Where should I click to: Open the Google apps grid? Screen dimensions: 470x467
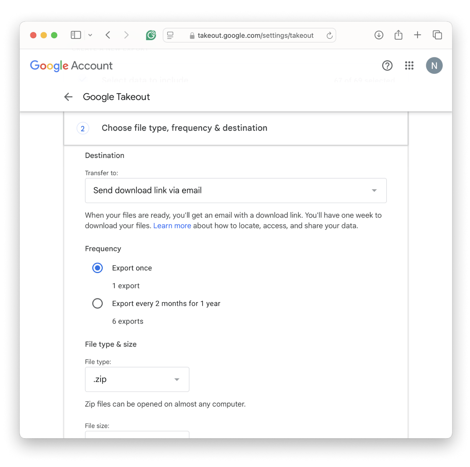point(409,66)
